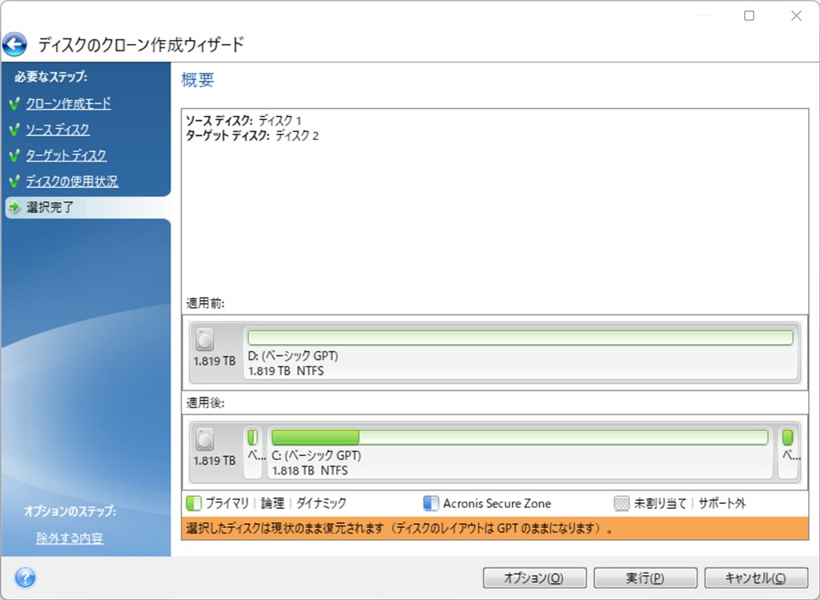This screenshot has height=600, width=820.
Task: Click the green checkmark beside ソース ディスク
Action: pos(14,130)
